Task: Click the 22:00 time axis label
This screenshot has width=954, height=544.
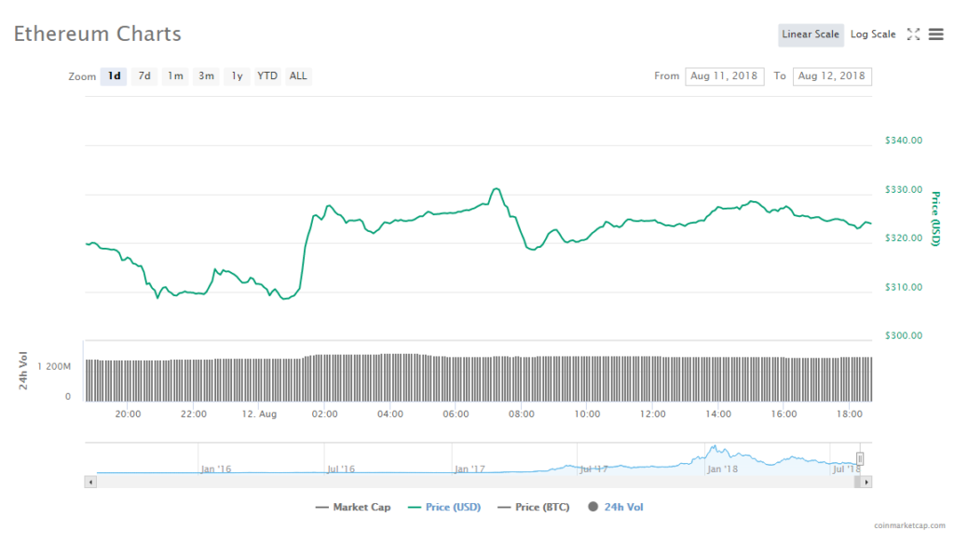Action: [194, 415]
